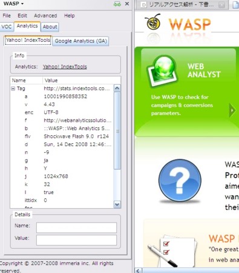Collapse the Tag tree node
Viewport: 239px width, 273px height.
[x=13, y=89]
